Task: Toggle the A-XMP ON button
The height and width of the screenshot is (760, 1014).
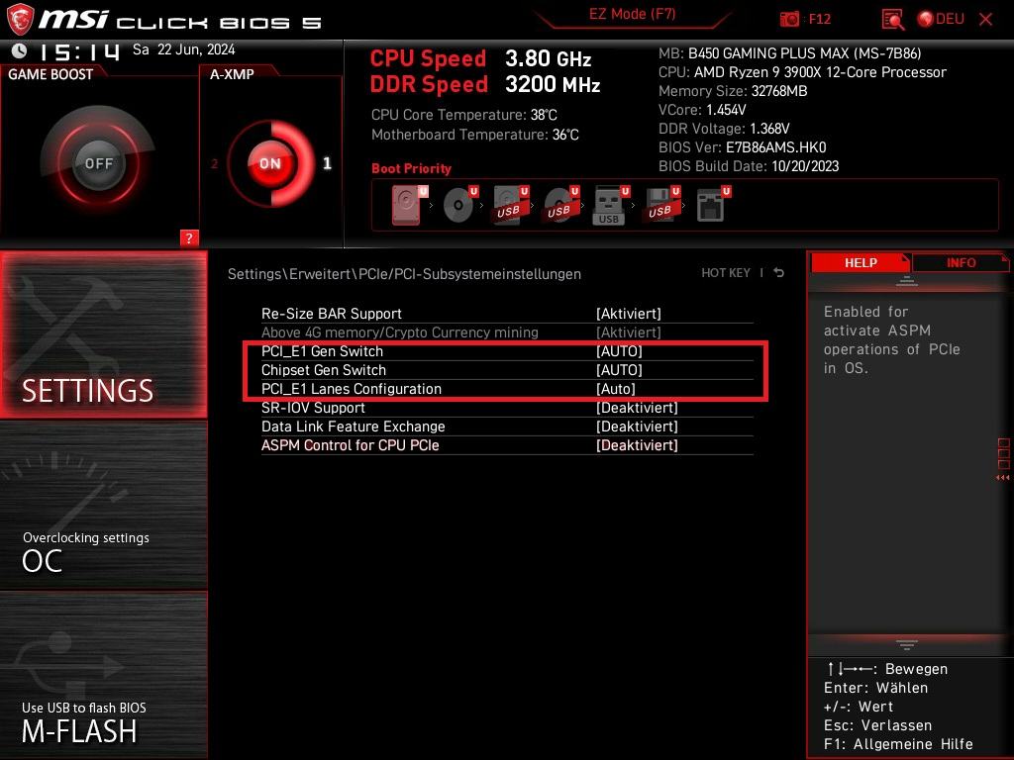Action: 269,163
